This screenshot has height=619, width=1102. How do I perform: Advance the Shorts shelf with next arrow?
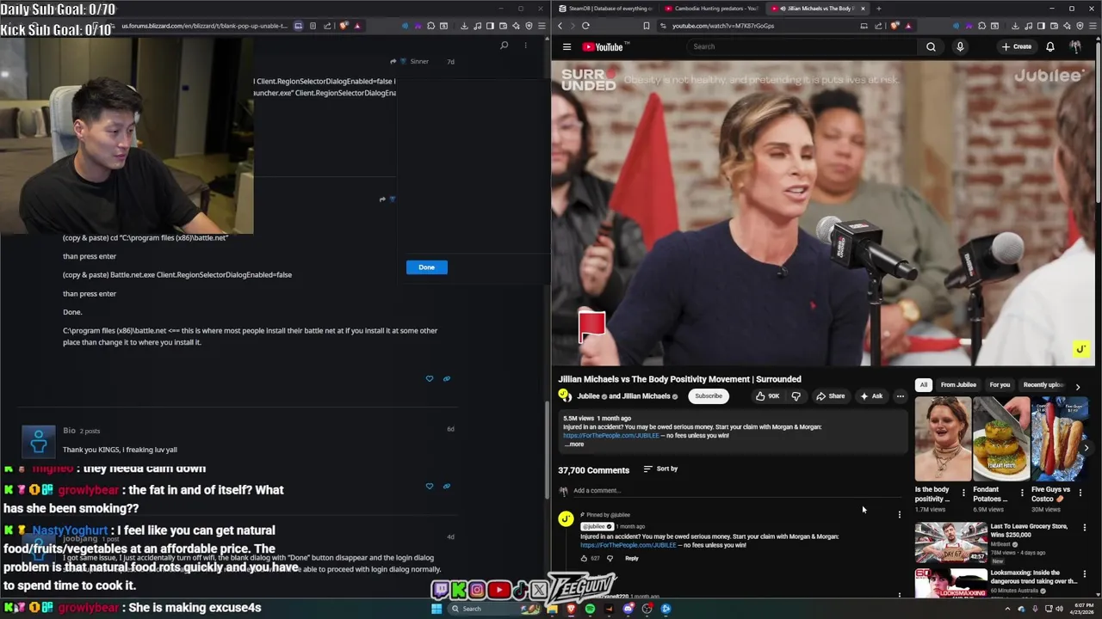pyautogui.click(x=1087, y=448)
